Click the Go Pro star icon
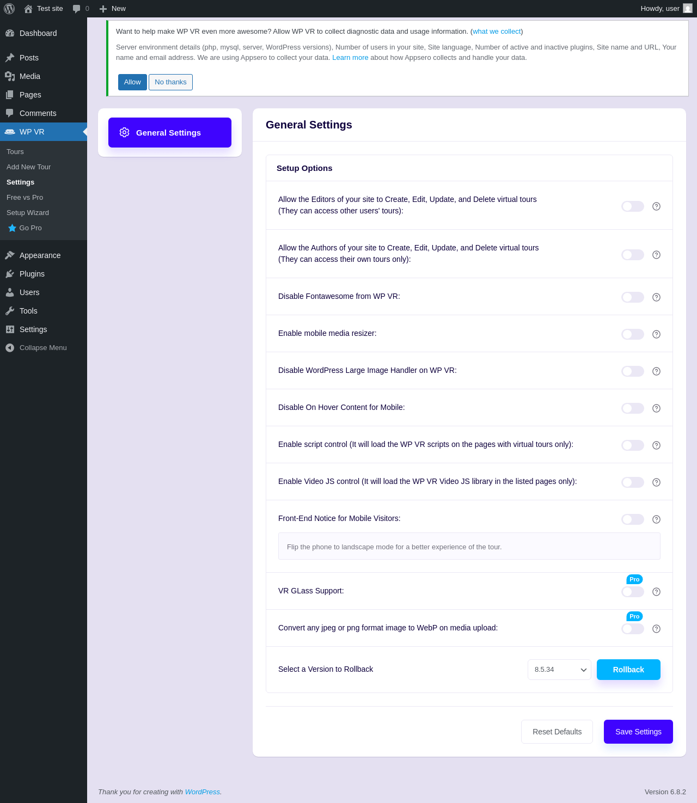Image resolution: width=697 pixels, height=803 pixels. click(x=12, y=228)
